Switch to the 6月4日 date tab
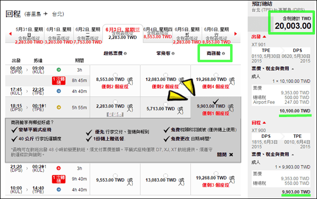The width and height of the screenshot is (317, 199). pyautogui.click(x=158, y=34)
